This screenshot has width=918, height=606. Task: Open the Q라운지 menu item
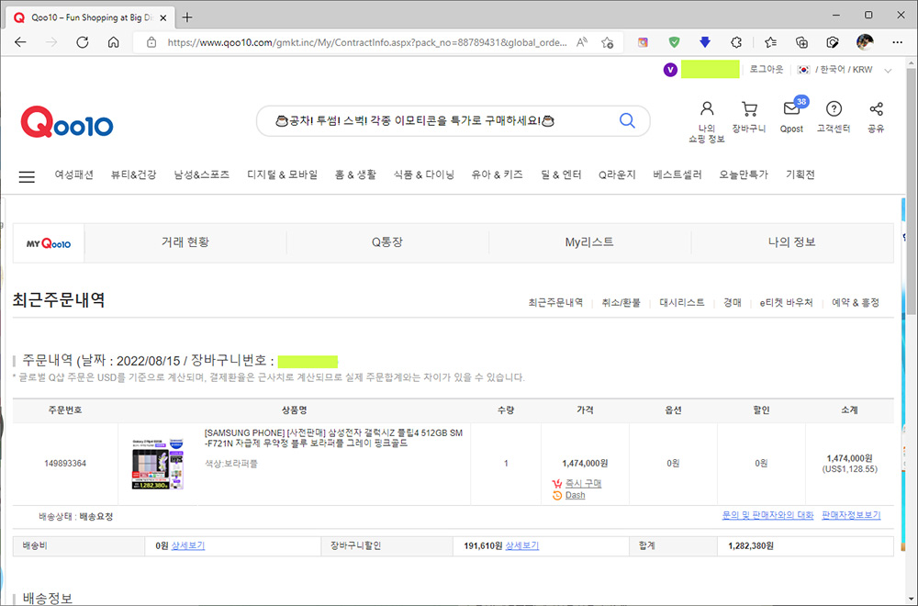[617, 174]
